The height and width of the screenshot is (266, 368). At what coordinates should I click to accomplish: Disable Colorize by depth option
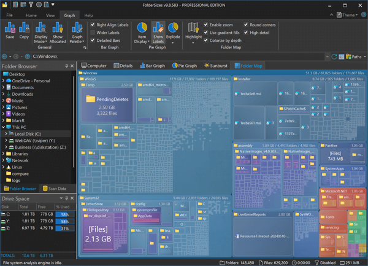click(x=206, y=40)
